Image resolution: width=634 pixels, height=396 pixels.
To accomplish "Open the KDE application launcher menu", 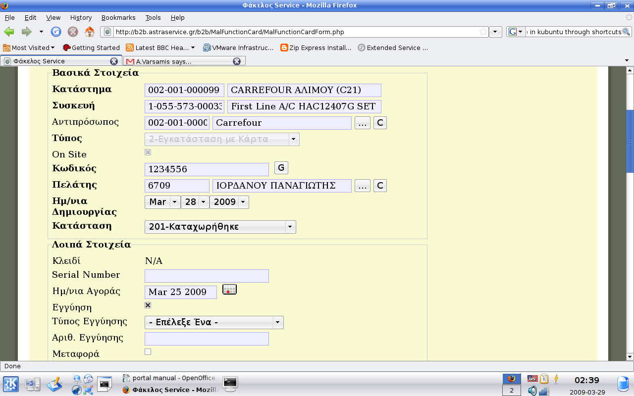I will click(11, 385).
